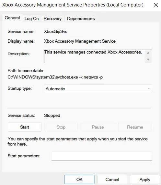The height and width of the screenshot is (185, 161).
Task: Click inside the Description text box
Action: (x=95, y=56)
